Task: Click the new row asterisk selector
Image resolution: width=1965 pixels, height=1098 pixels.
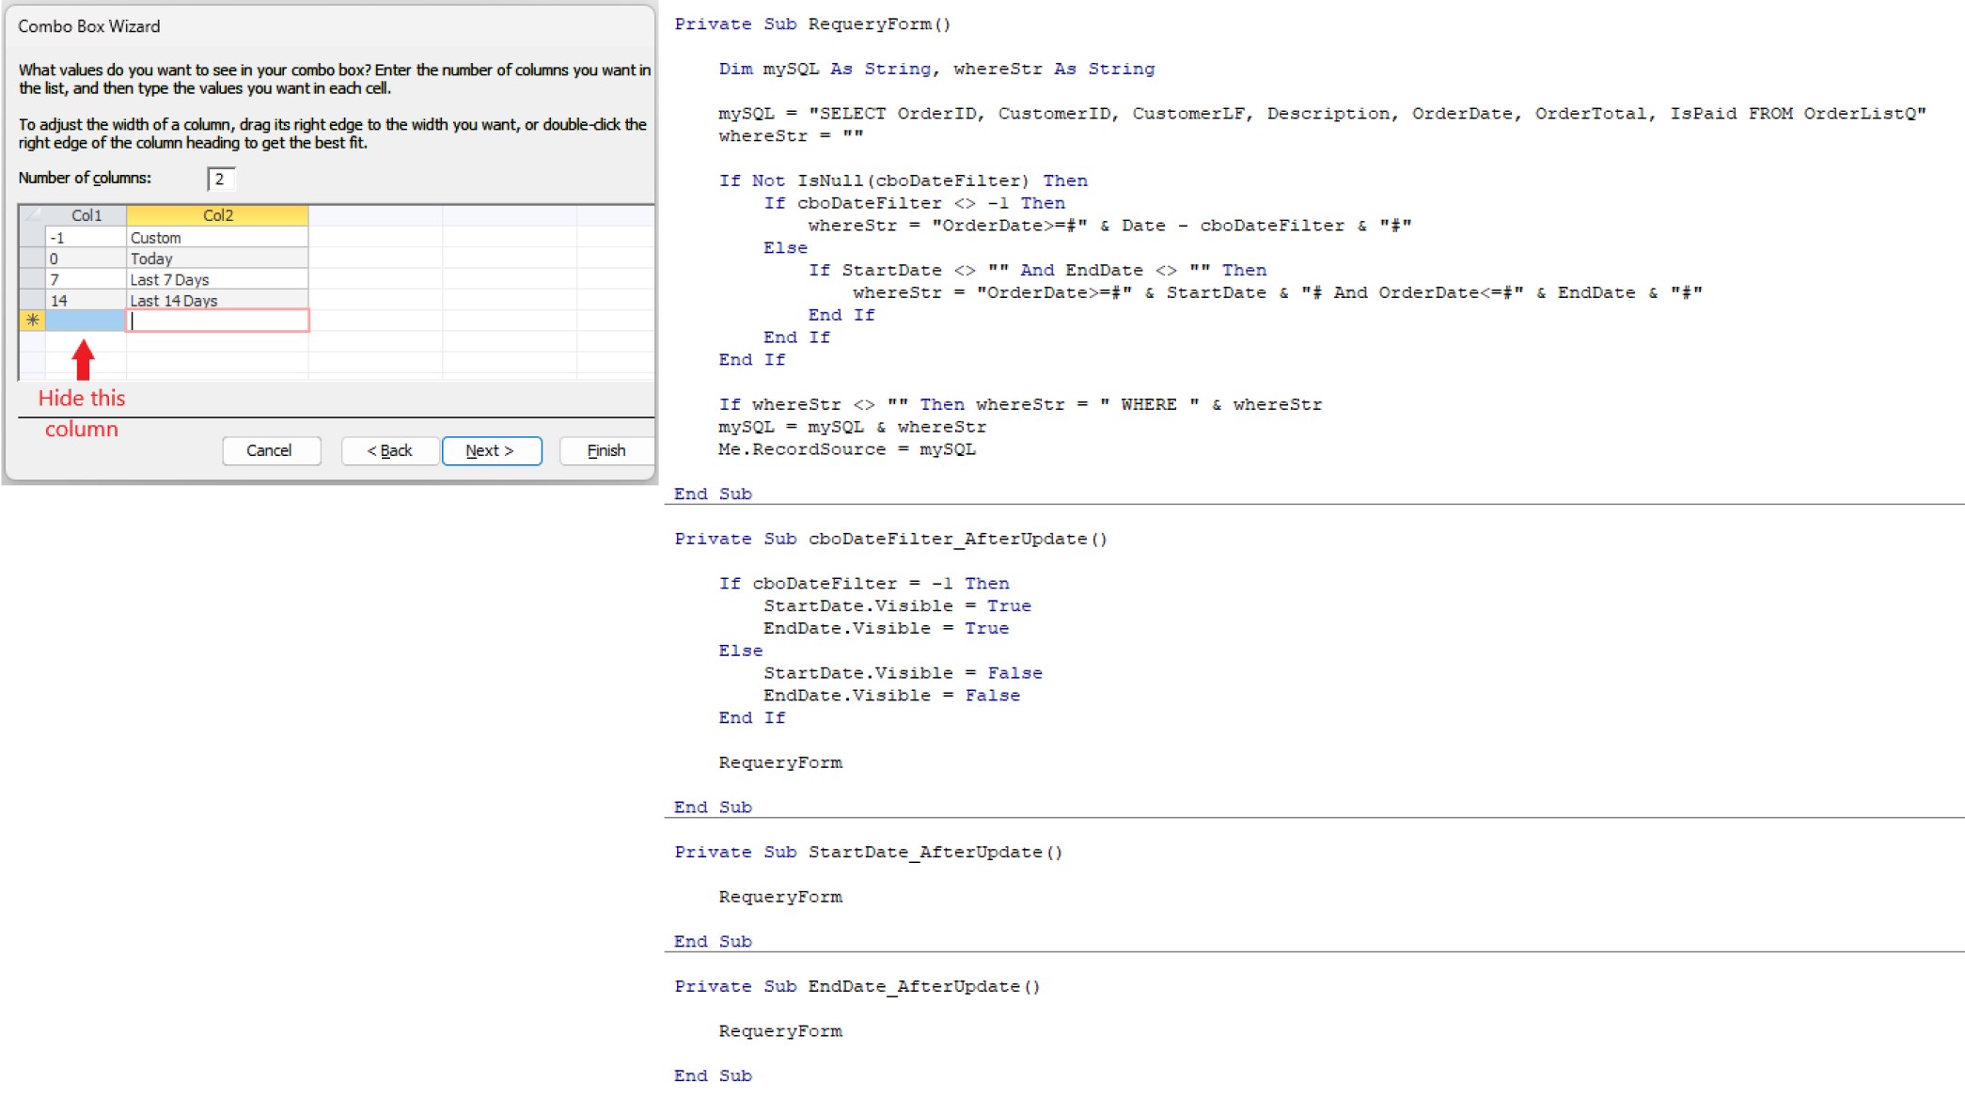Action: (x=32, y=321)
